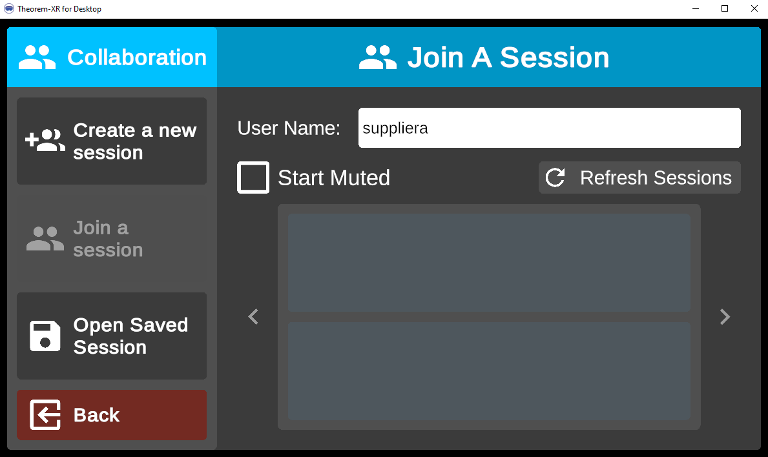Click the add-people icon for new session
Image resolution: width=768 pixels, height=457 pixels.
click(x=45, y=141)
